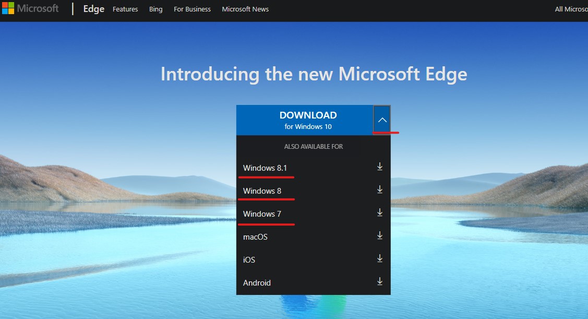Open the All Microsoft menu

[x=571, y=9]
